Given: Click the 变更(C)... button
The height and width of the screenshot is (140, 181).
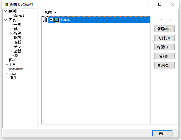Looking at the screenshot, I should coord(164,65).
